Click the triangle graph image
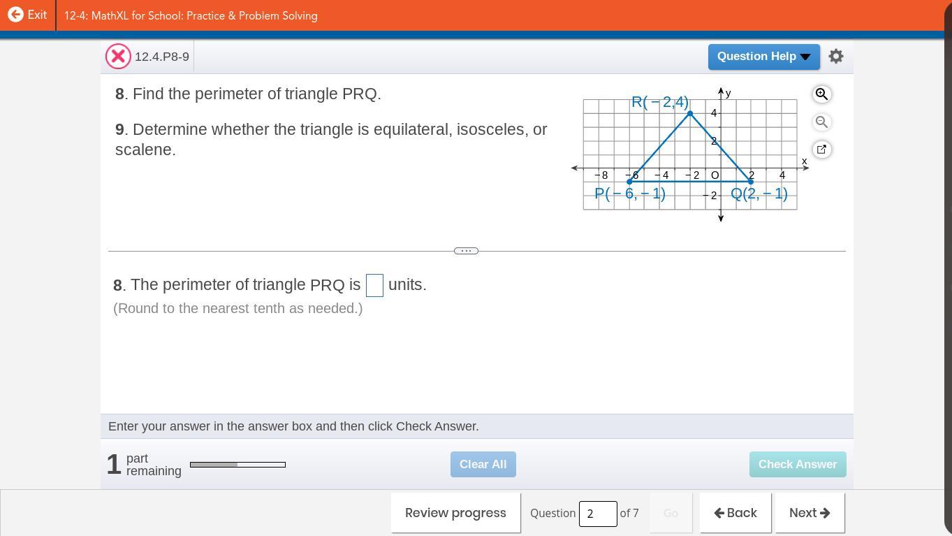The width and height of the screenshot is (952, 536). pyautogui.click(x=690, y=154)
